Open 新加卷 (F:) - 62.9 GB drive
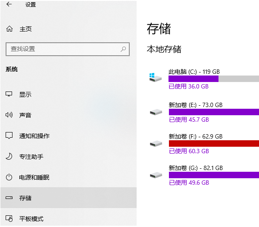Screen dimensions: 259x227 point(196,136)
